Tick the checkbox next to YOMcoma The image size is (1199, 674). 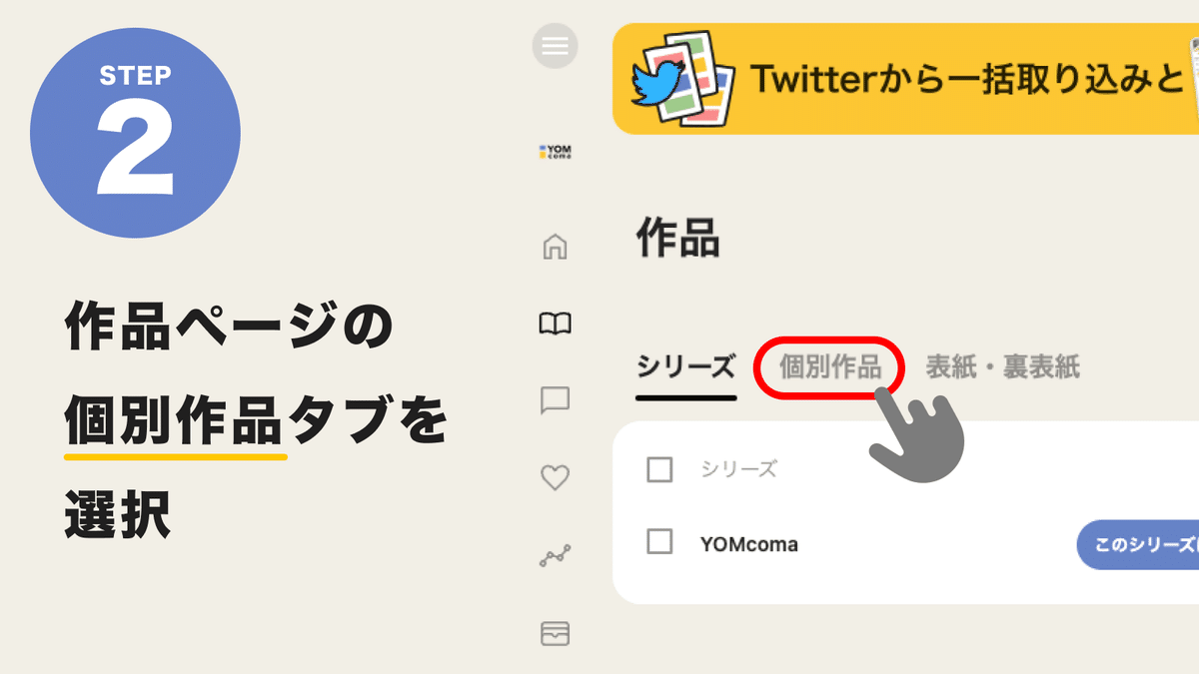(659, 542)
